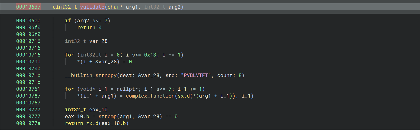
Task: Click the "PVBLVTFT" string literal
Action: [196, 75]
